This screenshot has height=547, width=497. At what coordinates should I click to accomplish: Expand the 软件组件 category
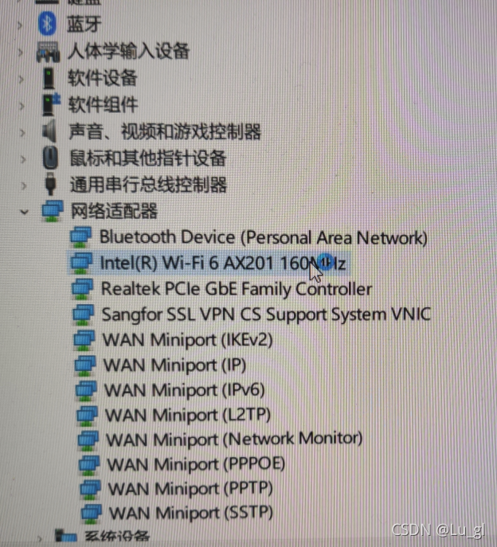[x=22, y=106]
